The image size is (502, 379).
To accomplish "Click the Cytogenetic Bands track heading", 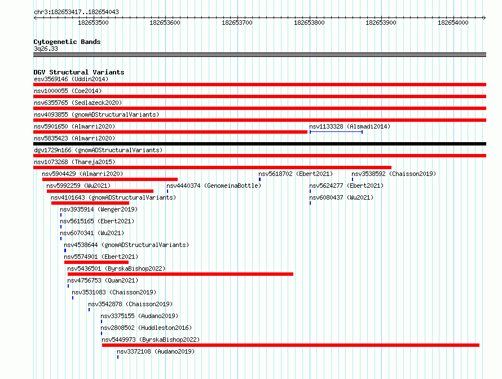I will click(67, 42).
